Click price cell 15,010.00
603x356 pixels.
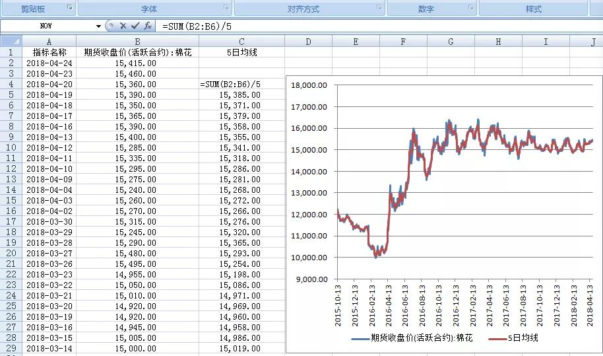click(x=138, y=295)
